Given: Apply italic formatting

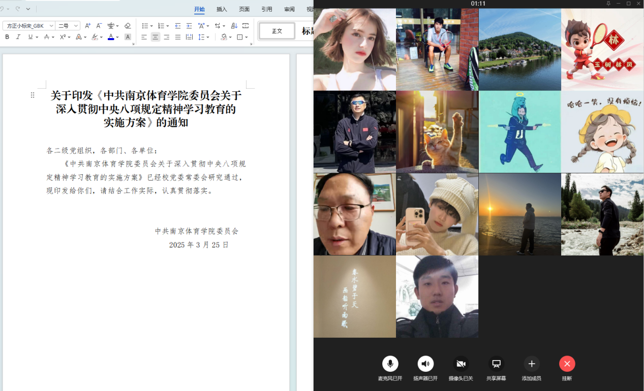Looking at the screenshot, I should click(18, 37).
